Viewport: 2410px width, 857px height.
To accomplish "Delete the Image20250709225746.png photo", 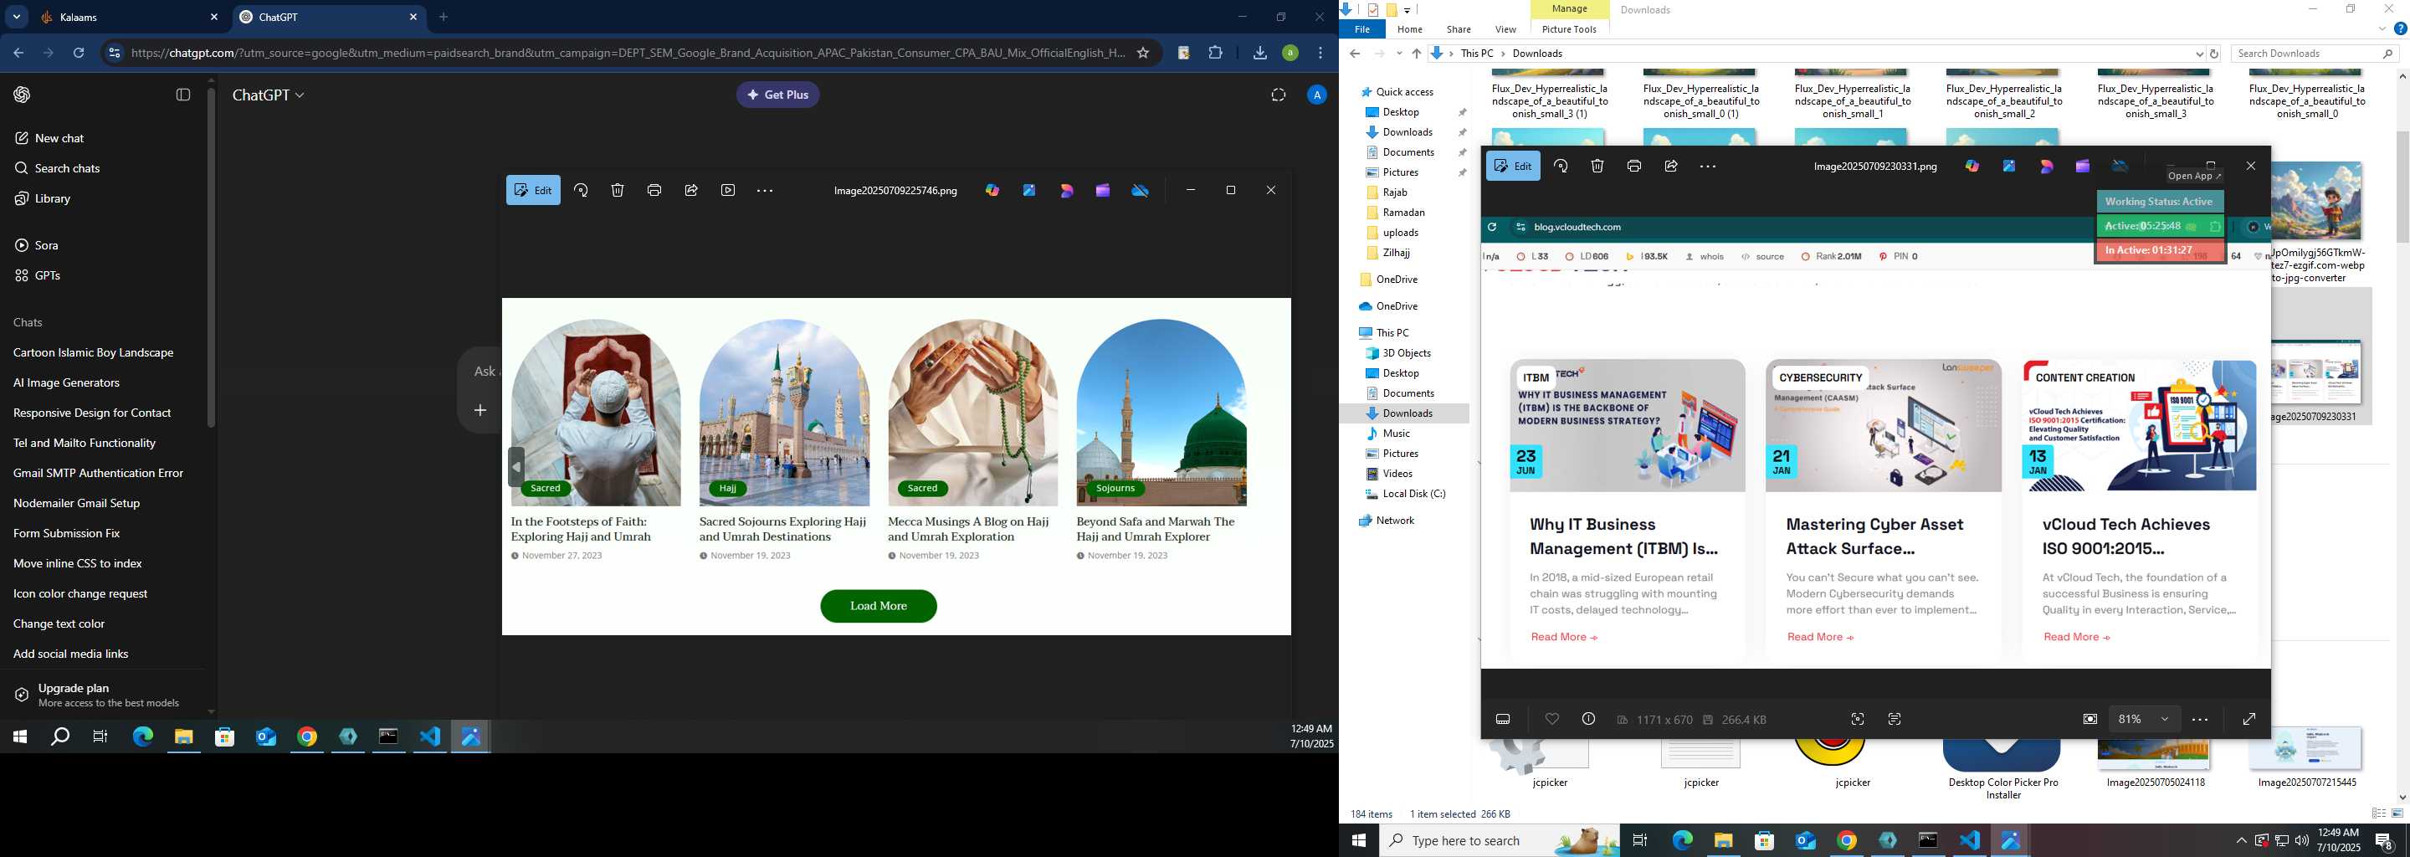I will 618,190.
